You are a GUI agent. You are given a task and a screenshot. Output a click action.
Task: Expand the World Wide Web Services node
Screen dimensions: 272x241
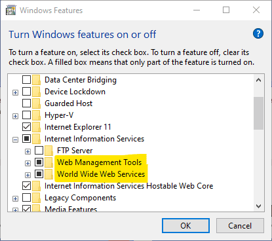pos(28,175)
